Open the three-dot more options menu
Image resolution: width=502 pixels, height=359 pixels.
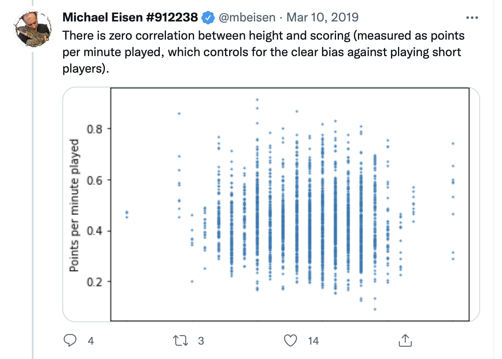click(x=471, y=18)
